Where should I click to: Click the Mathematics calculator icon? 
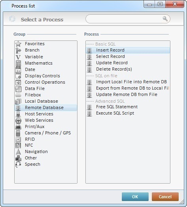pos(18,63)
